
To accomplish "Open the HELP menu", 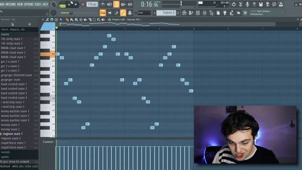I will tap(45, 4).
